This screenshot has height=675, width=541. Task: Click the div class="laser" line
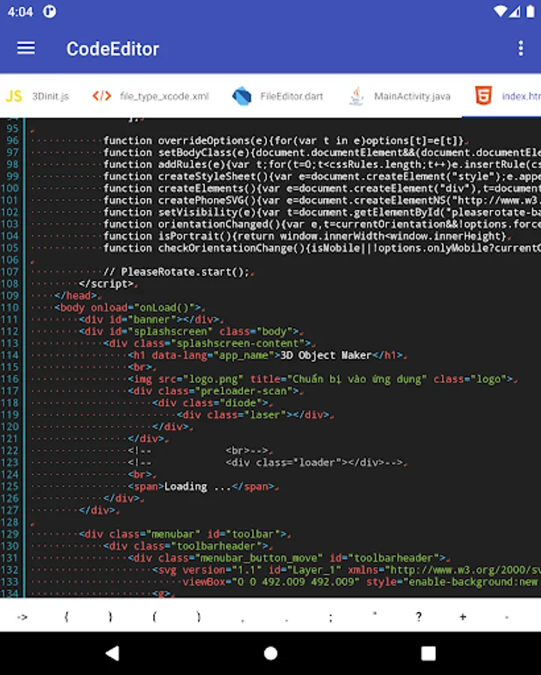pos(254,415)
